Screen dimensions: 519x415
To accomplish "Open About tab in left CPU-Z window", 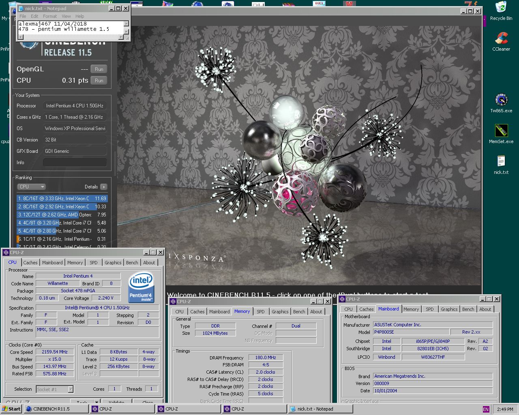I will [149, 263].
